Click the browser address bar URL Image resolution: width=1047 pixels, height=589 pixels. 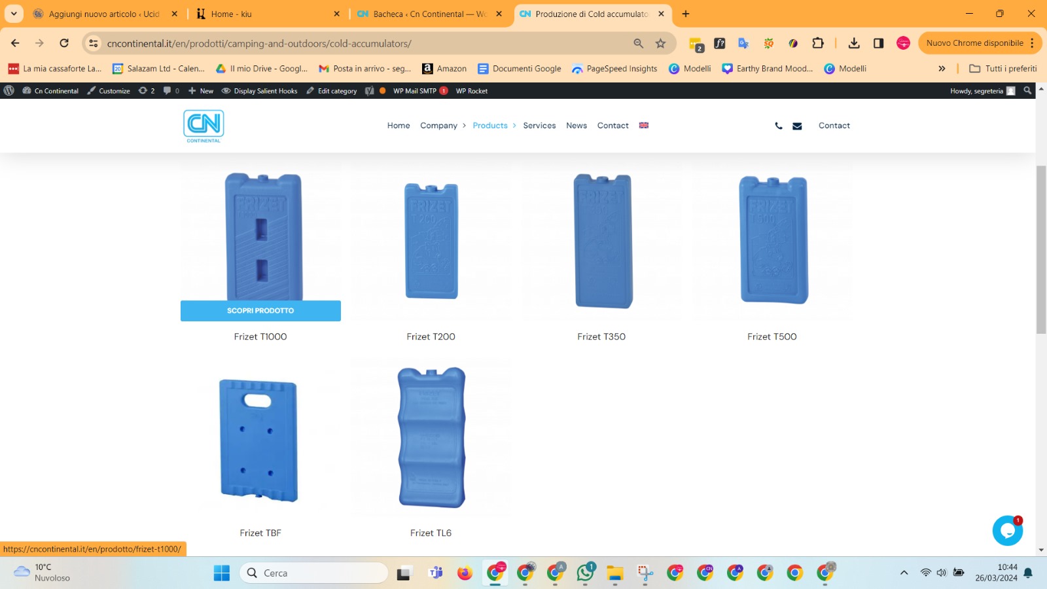[259, 43]
